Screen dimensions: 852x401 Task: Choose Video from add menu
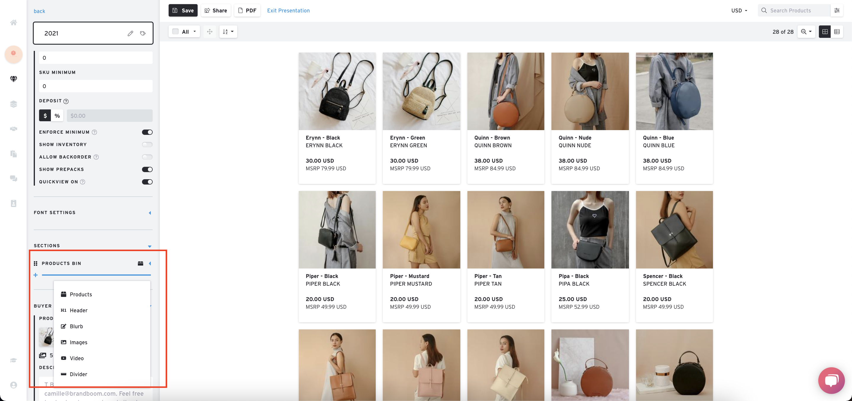coord(102,358)
